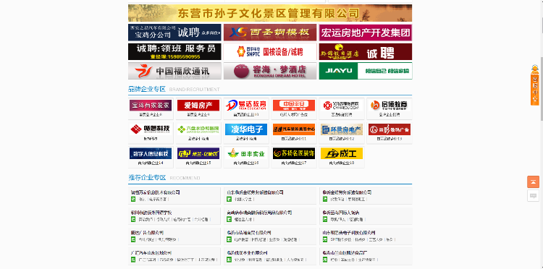
Task: Open the 西圣钢模板 banner ad
Action: (x=270, y=33)
